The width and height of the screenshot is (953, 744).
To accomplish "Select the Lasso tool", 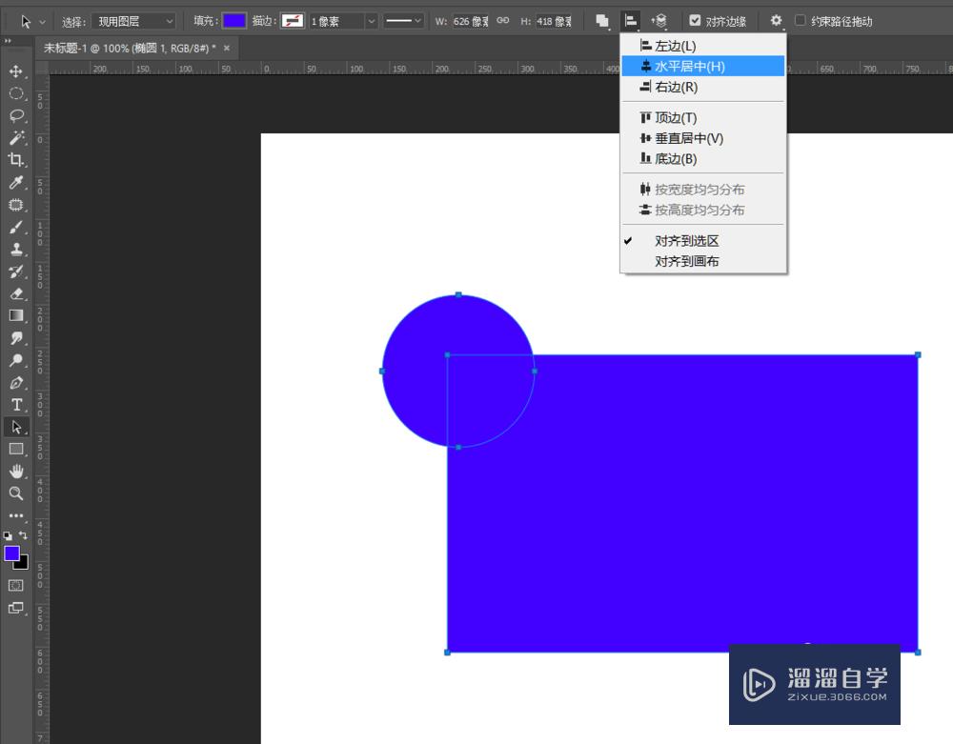I will tap(16, 115).
